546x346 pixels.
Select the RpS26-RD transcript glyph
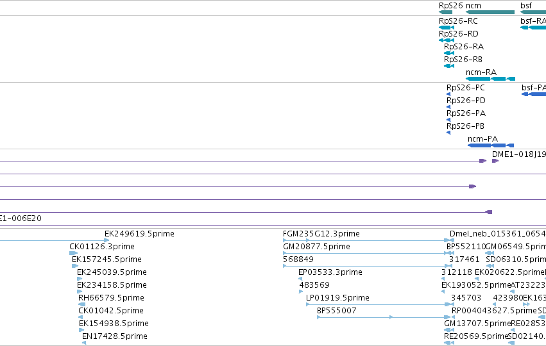[447, 40]
